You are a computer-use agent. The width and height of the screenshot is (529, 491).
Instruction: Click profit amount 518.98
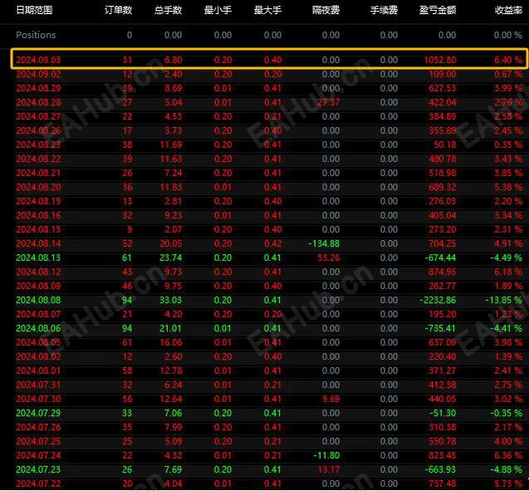tap(443, 173)
